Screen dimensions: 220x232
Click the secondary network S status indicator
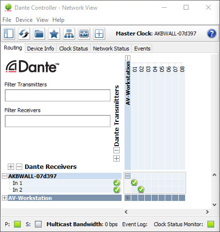pos(38,224)
